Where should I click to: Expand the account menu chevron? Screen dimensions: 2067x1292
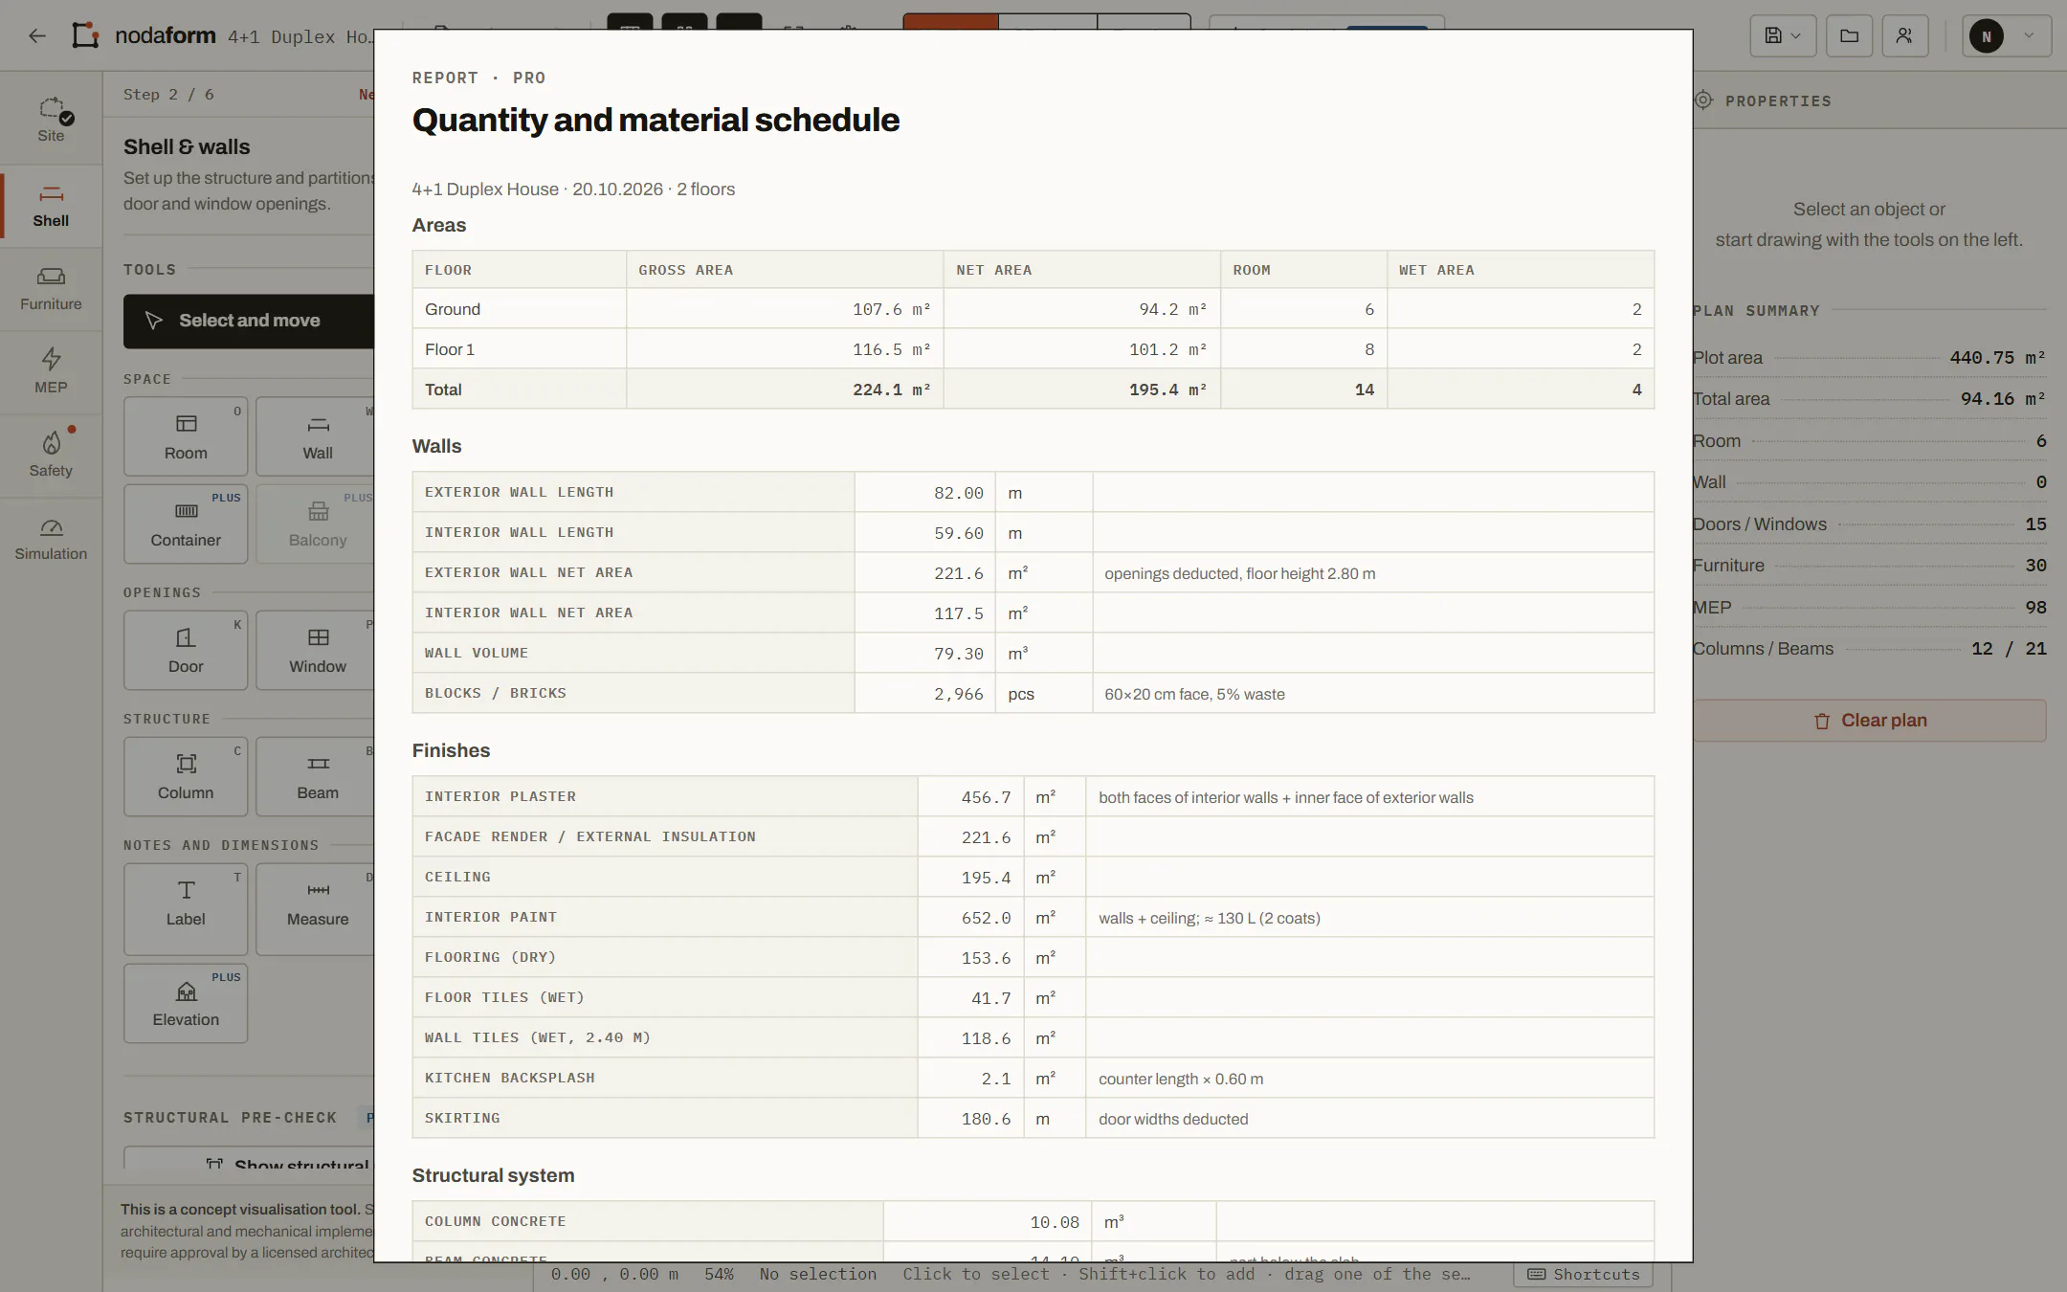pos(2029,36)
